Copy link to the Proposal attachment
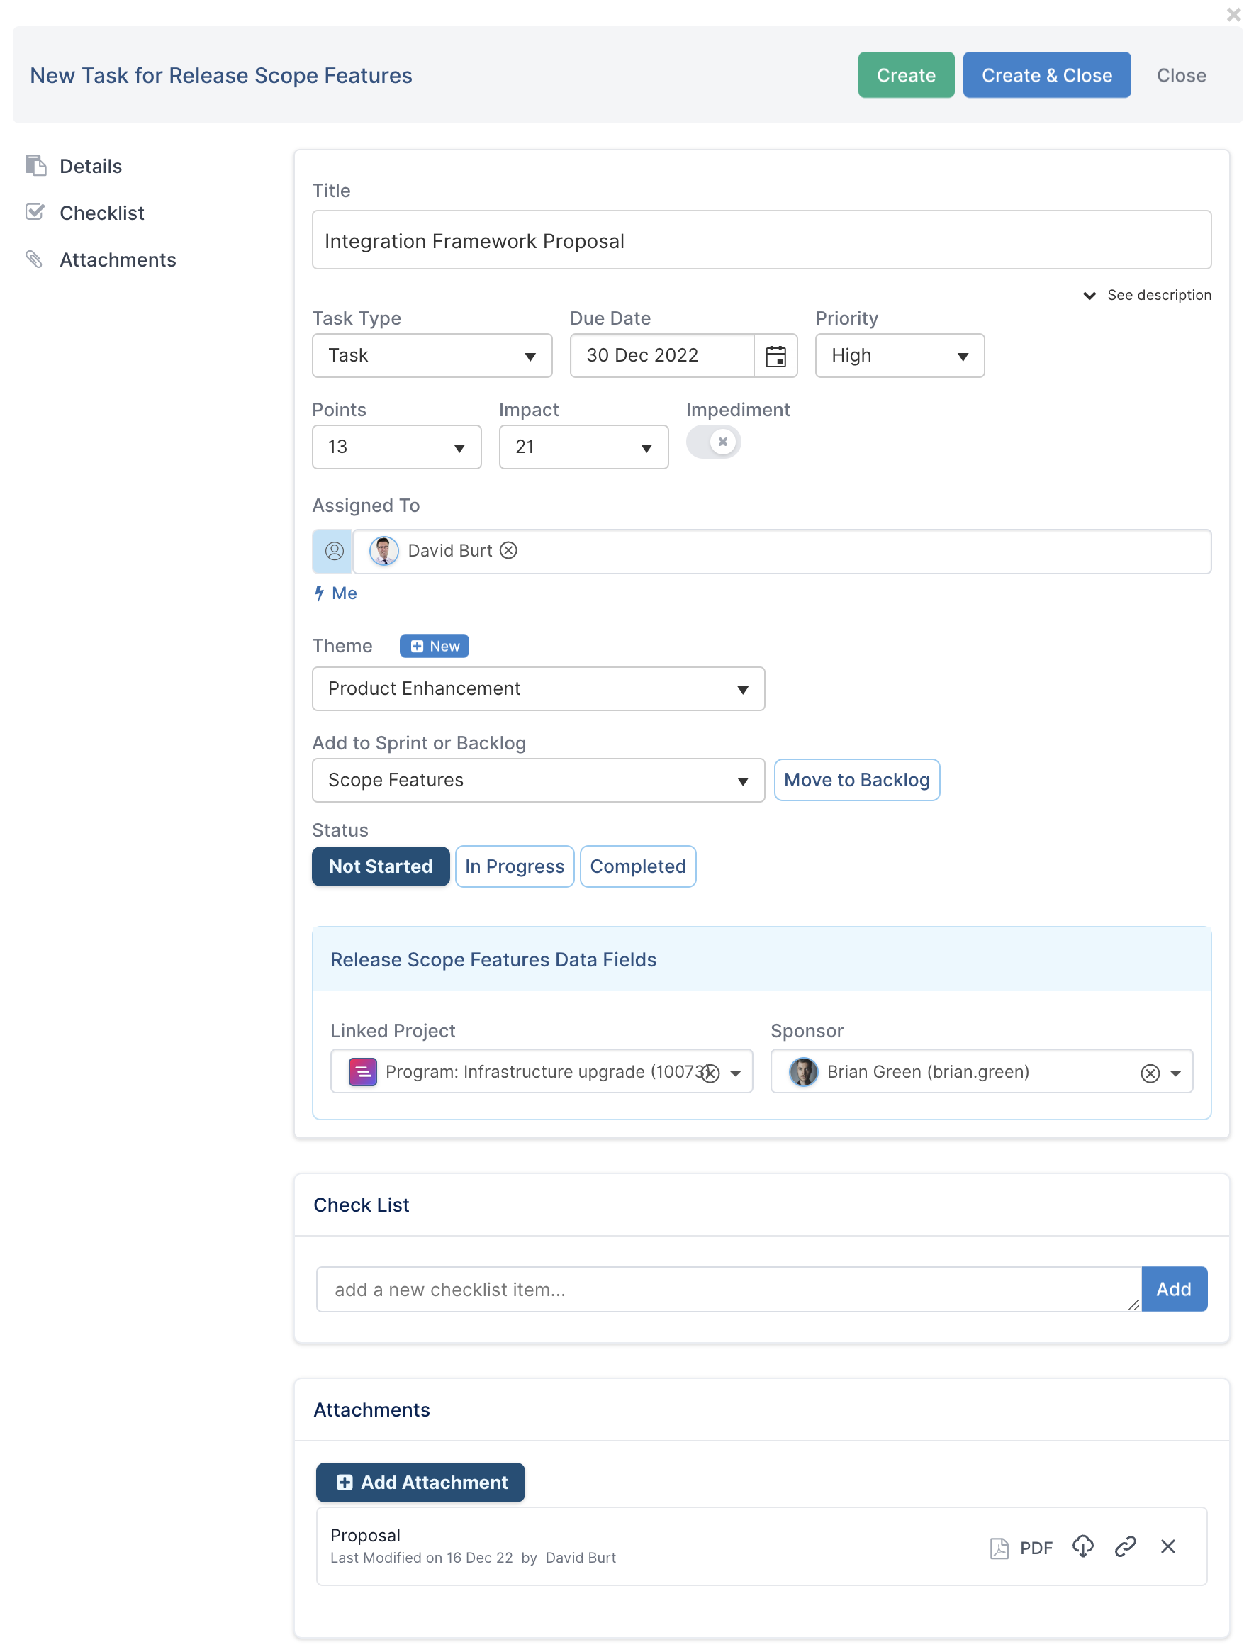Image resolution: width=1249 pixels, height=1652 pixels. (1125, 1546)
